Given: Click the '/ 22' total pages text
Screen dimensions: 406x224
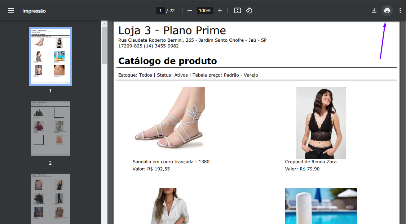Looking at the screenshot, I should pyautogui.click(x=171, y=10).
